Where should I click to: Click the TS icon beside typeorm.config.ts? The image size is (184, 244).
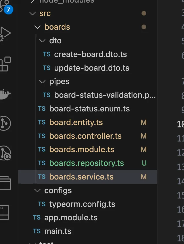pyautogui.click(x=42, y=204)
